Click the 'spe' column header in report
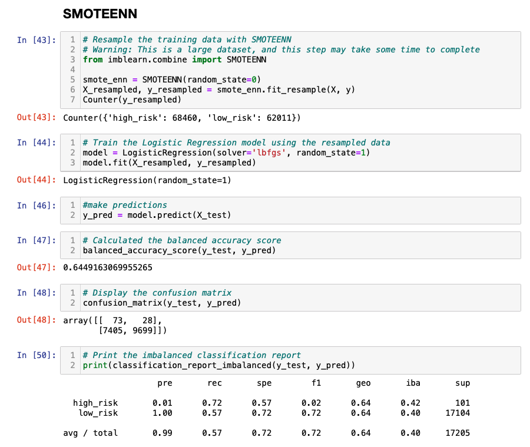 tap(264, 383)
